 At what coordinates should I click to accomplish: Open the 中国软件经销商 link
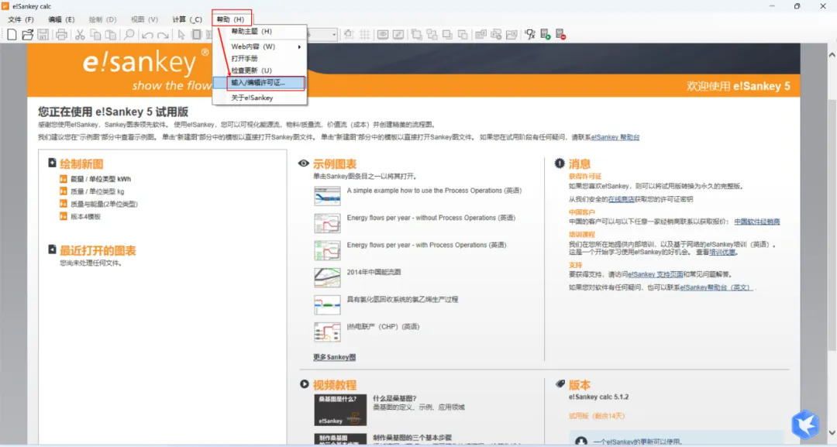click(x=757, y=222)
